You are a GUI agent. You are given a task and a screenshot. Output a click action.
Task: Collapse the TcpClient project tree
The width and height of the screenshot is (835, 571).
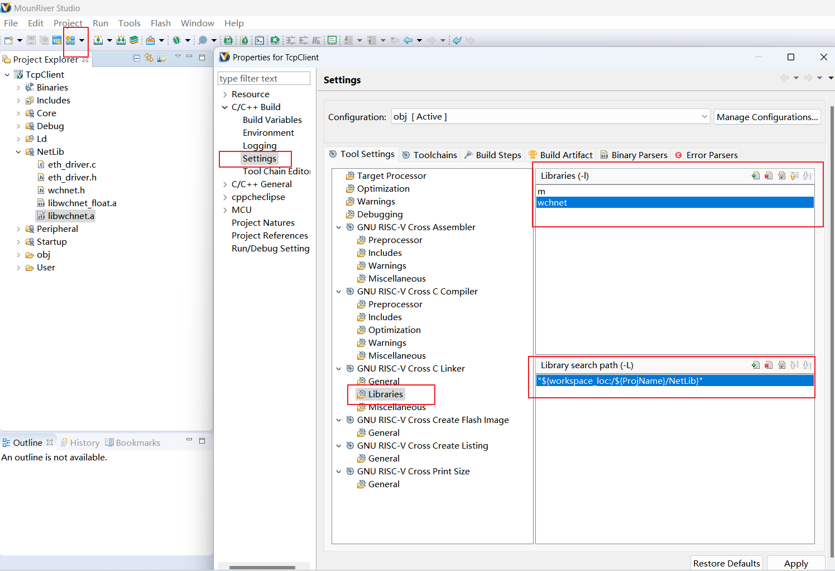[x=7, y=75]
